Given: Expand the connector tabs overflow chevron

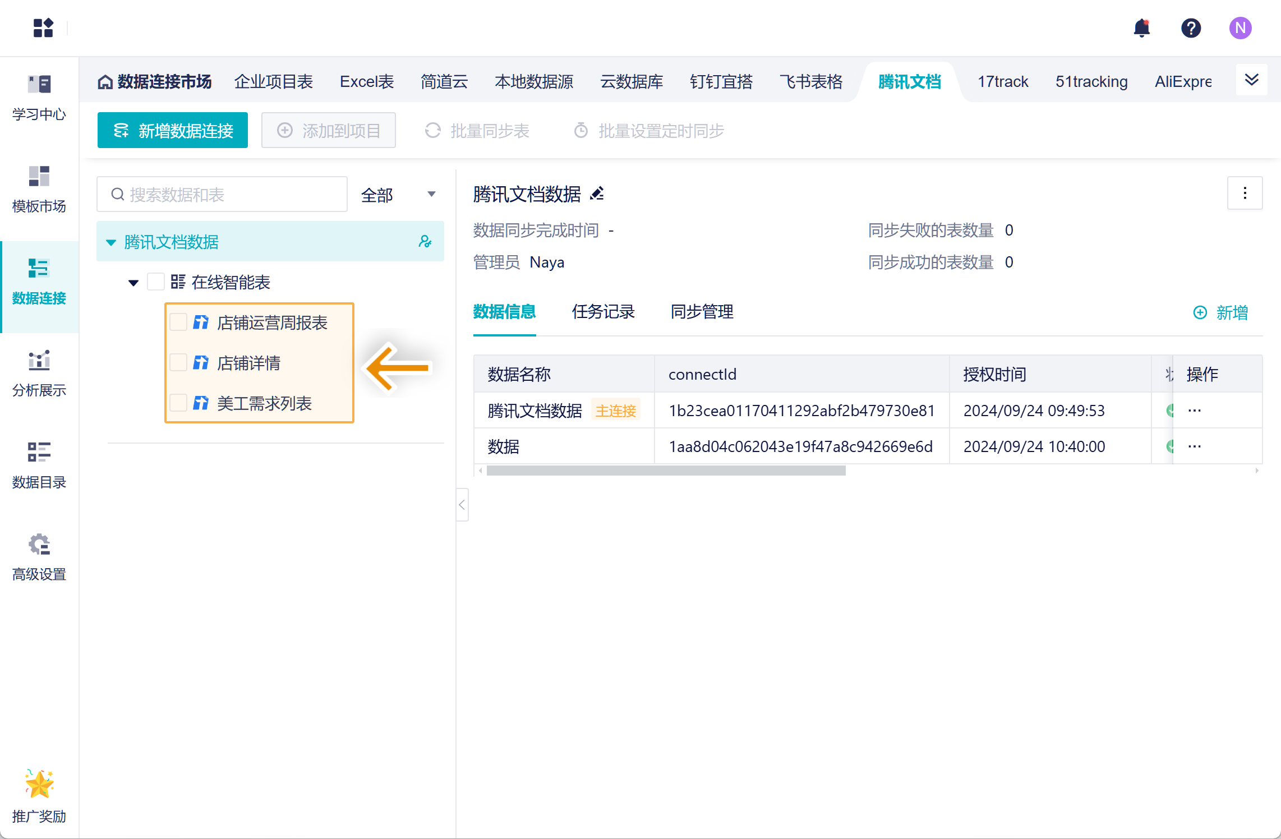Looking at the screenshot, I should click(1251, 80).
